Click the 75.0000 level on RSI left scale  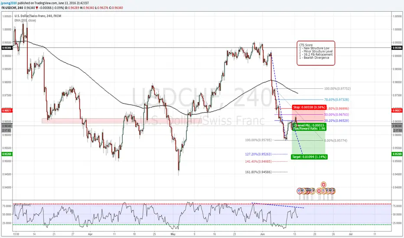(7, 206)
